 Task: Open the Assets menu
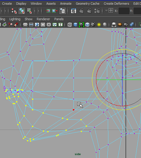(x=51, y=4)
